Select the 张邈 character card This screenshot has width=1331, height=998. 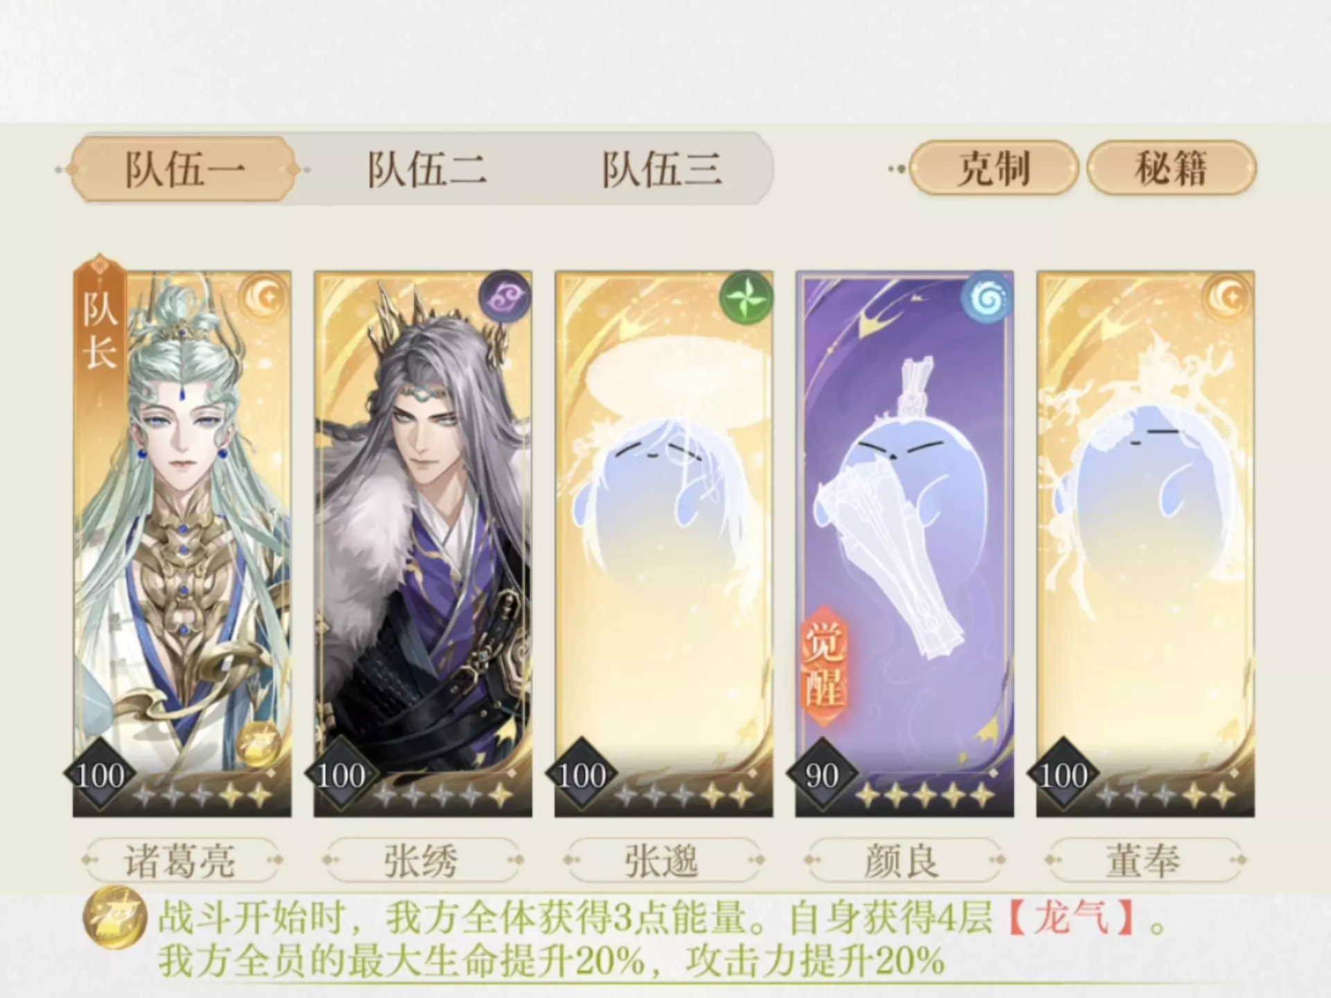click(x=663, y=544)
